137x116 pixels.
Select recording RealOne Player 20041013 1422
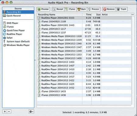84,80
